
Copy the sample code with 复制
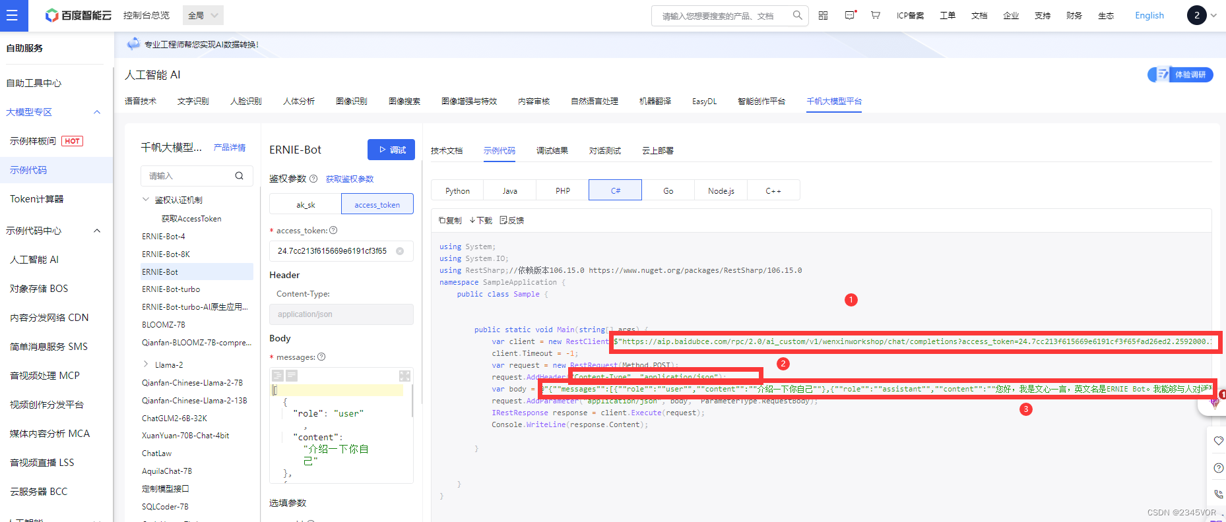click(x=450, y=220)
